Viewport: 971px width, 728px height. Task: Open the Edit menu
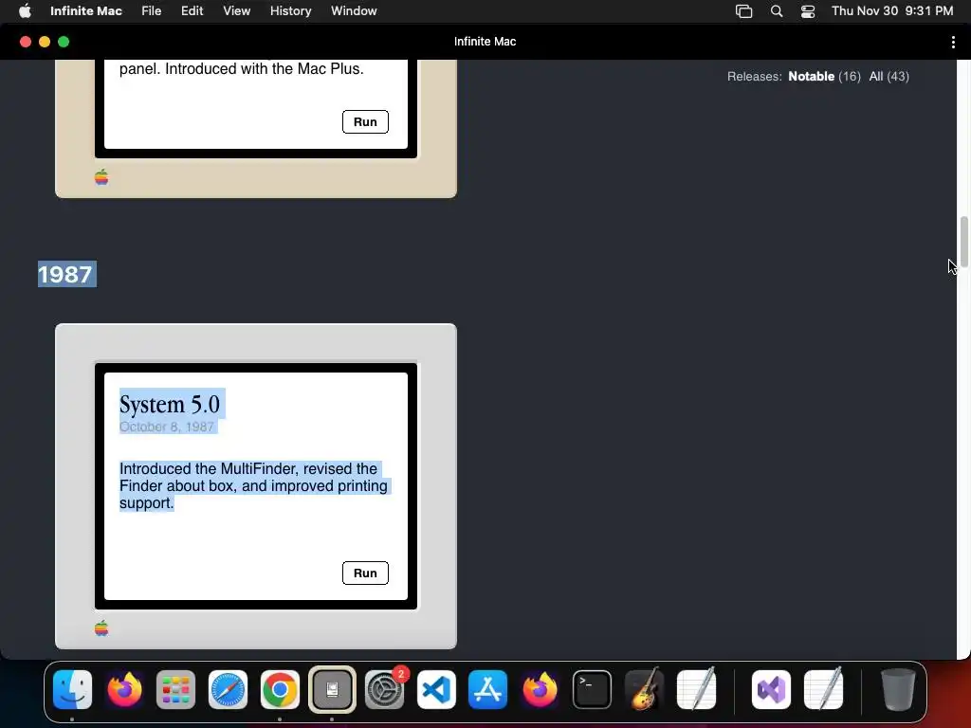tap(192, 10)
